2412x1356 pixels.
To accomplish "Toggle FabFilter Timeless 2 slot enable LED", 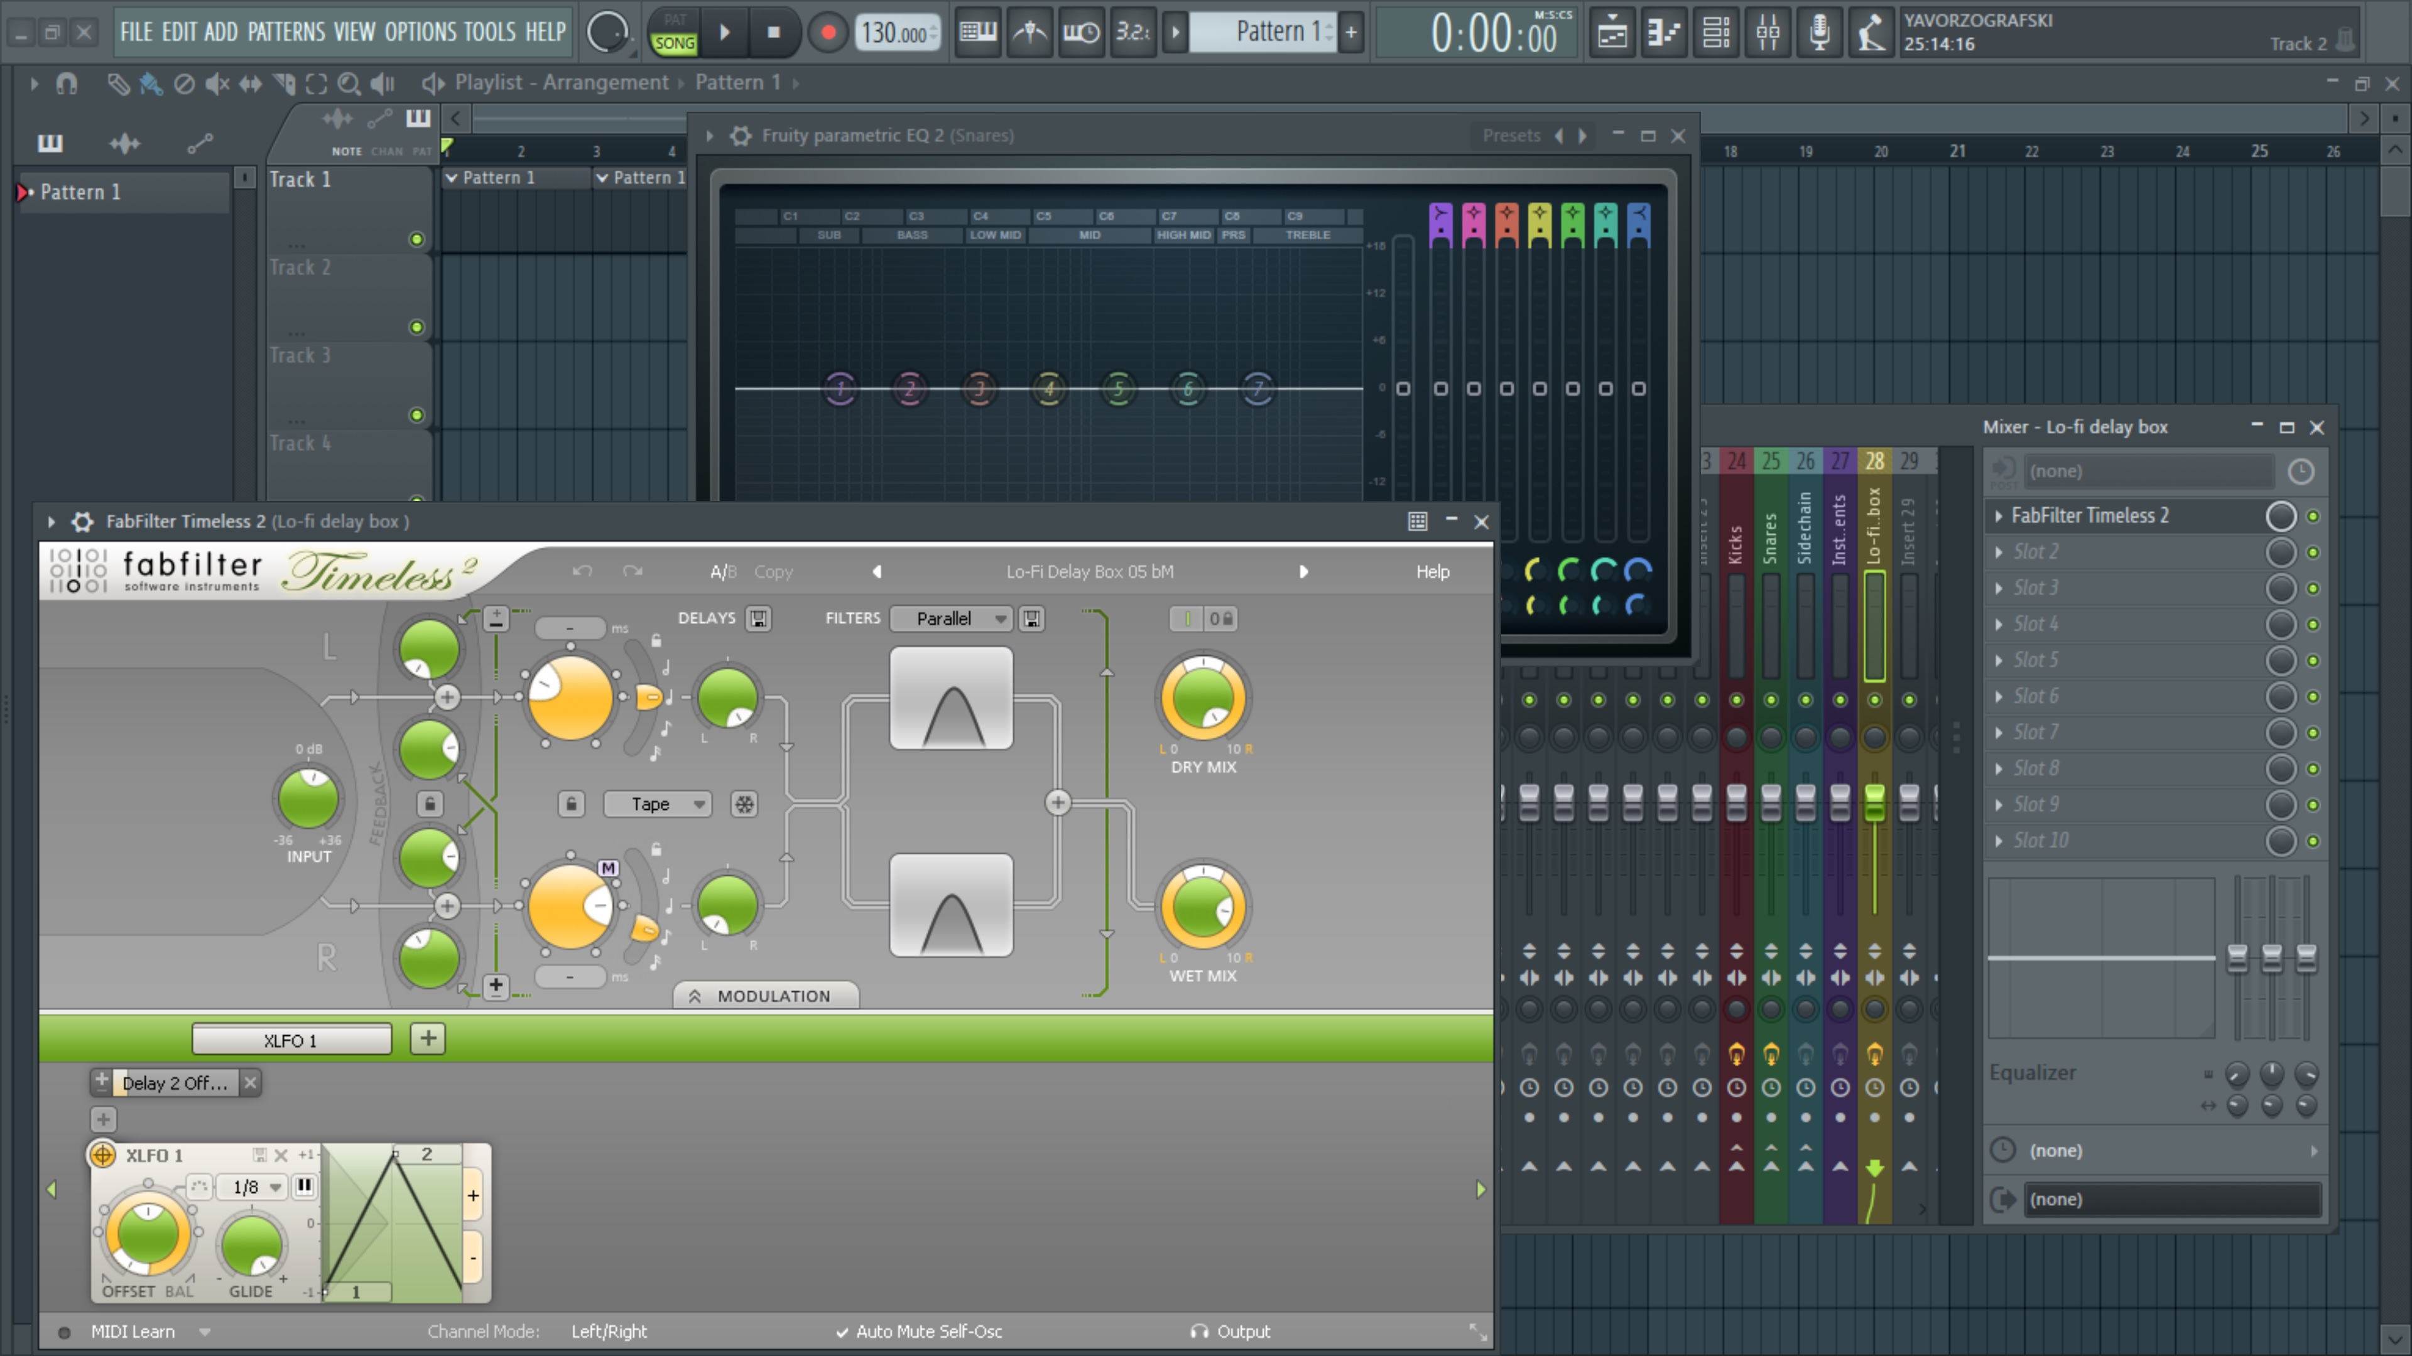I will tap(2313, 517).
